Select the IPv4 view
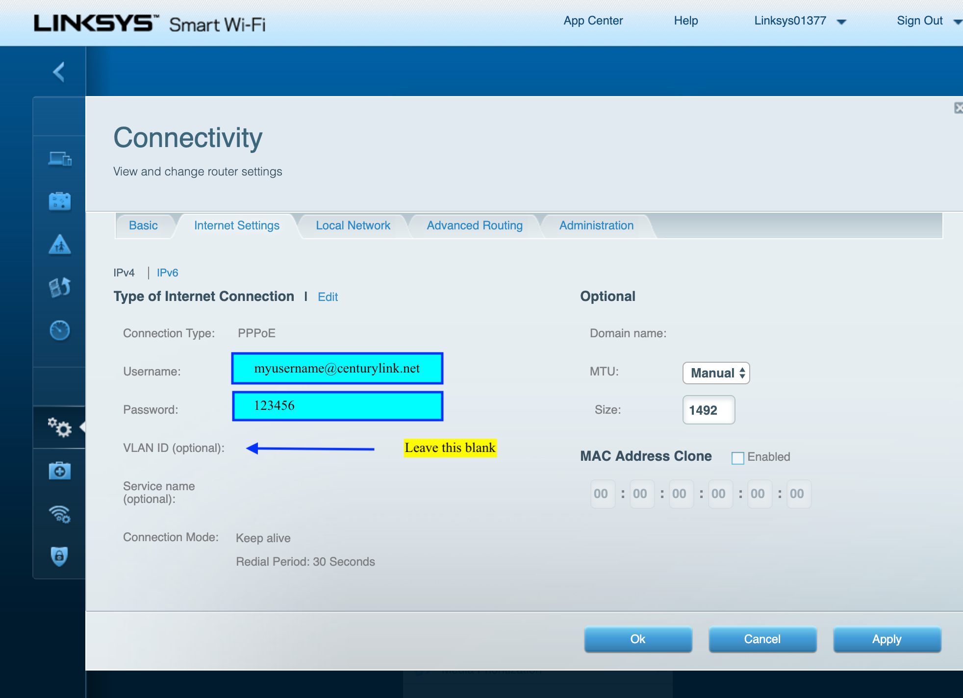The image size is (963, 698). (x=124, y=273)
